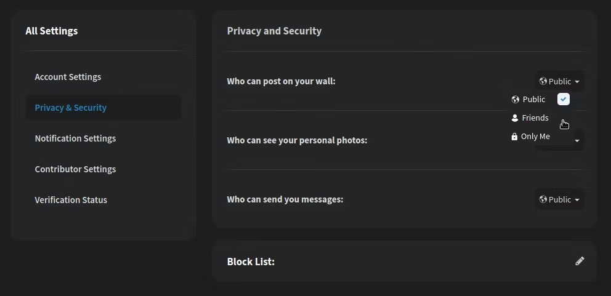Click the globe icon in wall post dropdown button

click(543, 81)
